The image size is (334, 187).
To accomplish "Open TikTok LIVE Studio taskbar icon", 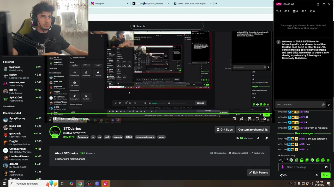I will [x=105, y=184].
